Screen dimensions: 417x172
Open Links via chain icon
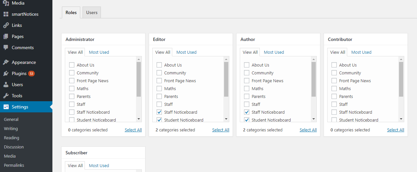tap(6, 26)
